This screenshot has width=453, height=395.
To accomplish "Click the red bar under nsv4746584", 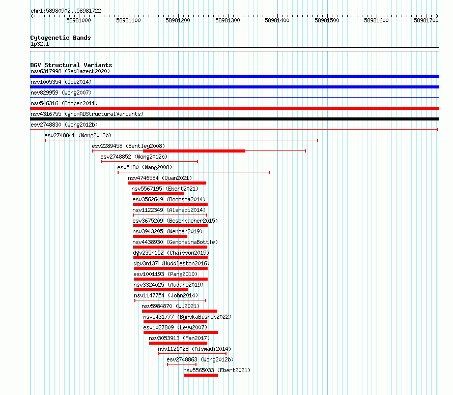I will (167, 183).
